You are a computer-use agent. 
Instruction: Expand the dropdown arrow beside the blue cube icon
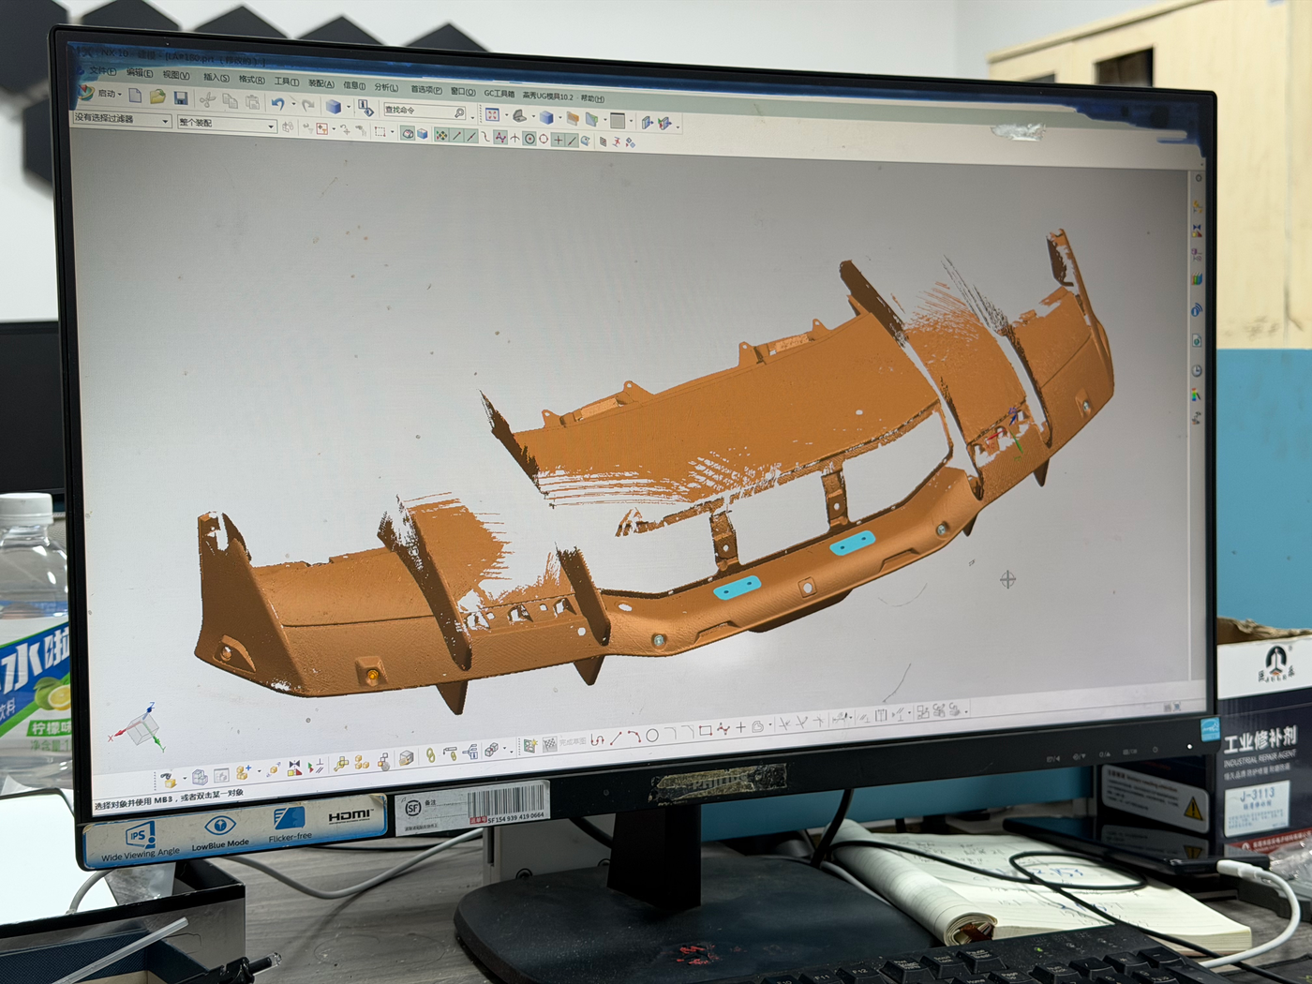347,107
